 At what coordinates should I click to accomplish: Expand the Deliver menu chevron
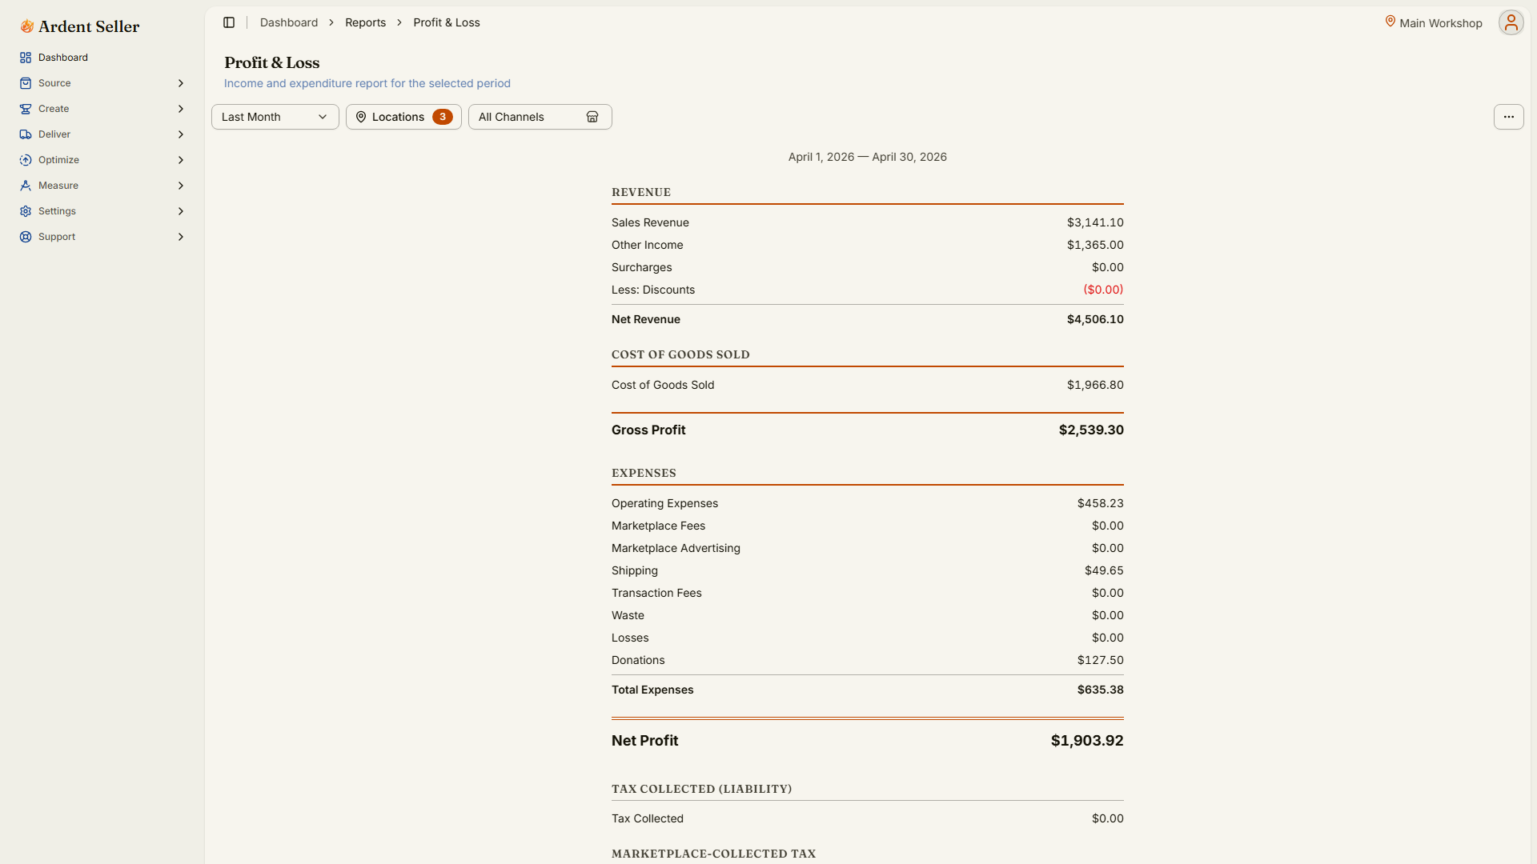click(x=181, y=134)
